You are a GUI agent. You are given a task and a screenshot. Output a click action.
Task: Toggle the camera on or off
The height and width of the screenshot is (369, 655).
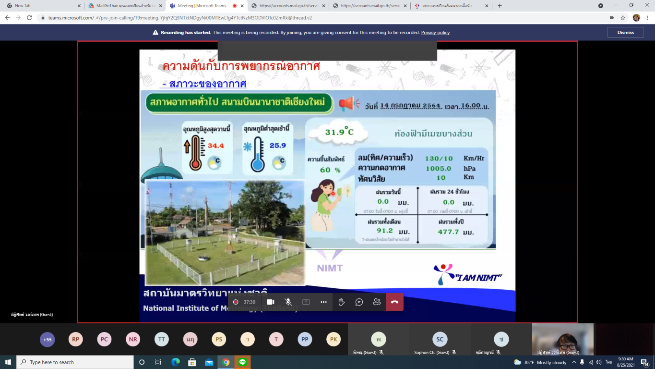pos(270,302)
